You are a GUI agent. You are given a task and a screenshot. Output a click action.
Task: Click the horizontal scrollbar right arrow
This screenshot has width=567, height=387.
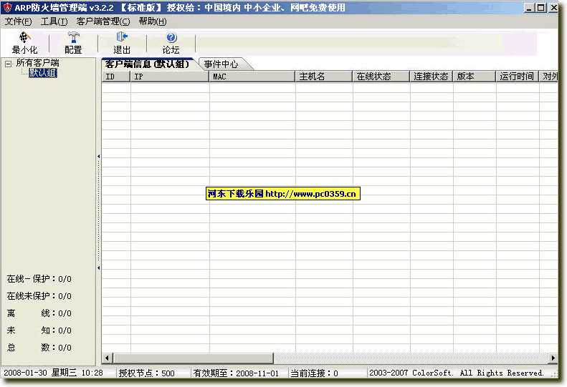tap(553, 358)
